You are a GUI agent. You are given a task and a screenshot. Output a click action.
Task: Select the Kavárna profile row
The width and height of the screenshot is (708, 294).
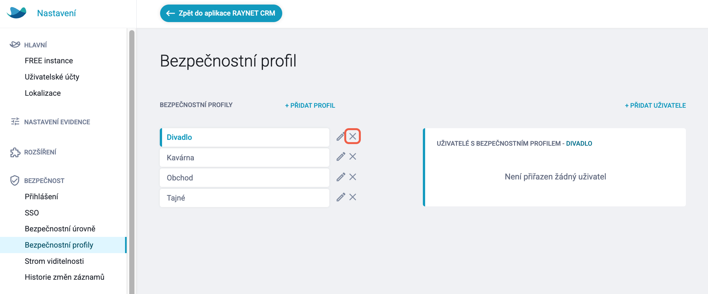click(x=245, y=158)
